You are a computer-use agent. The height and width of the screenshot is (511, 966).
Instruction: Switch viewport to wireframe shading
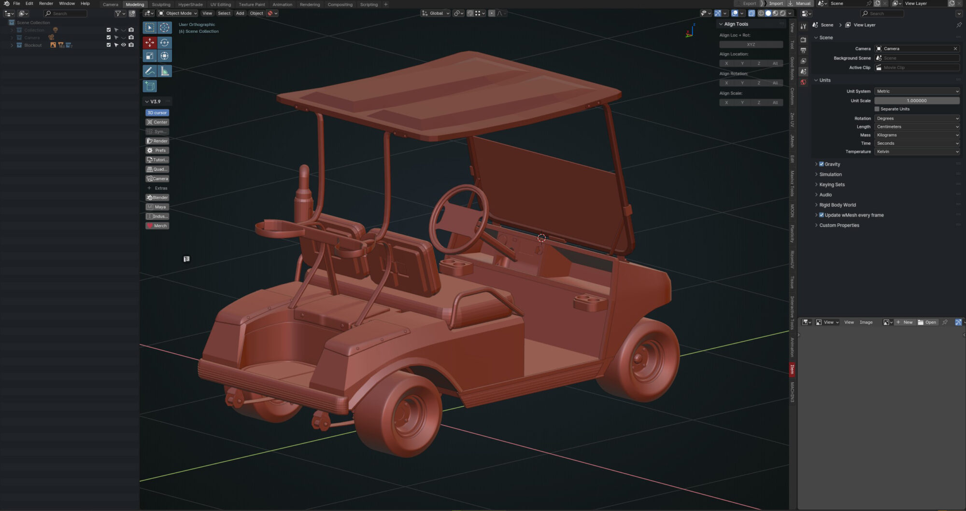pos(761,14)
